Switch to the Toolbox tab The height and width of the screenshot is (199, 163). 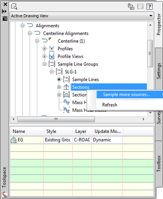pyautogui.click(x=158, y=164)
